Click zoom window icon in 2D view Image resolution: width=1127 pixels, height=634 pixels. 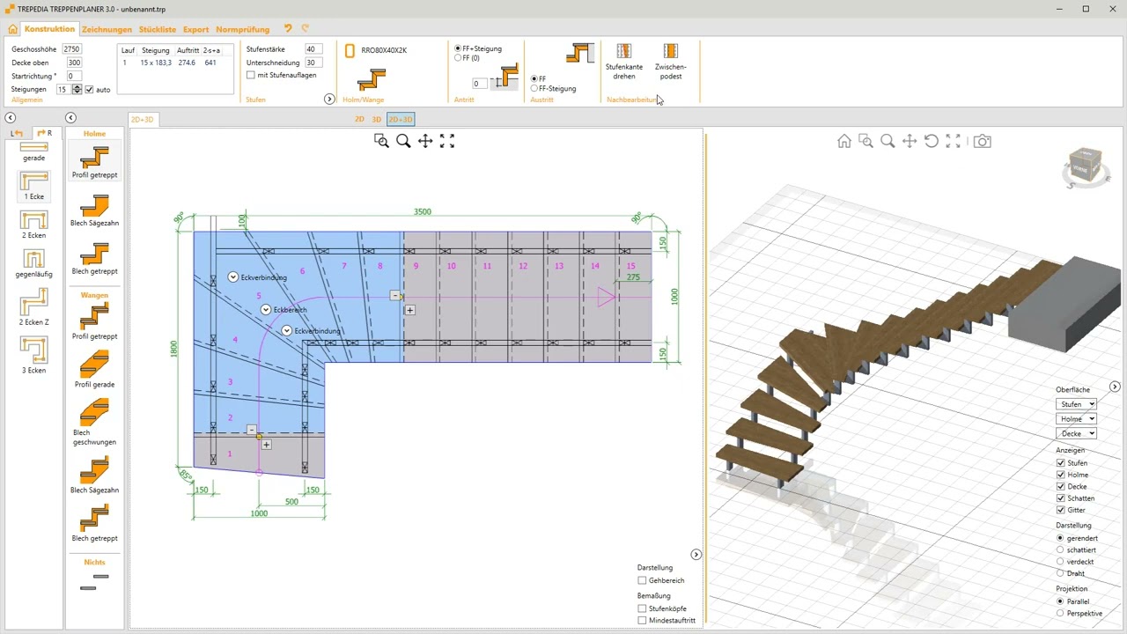(381, 141)
